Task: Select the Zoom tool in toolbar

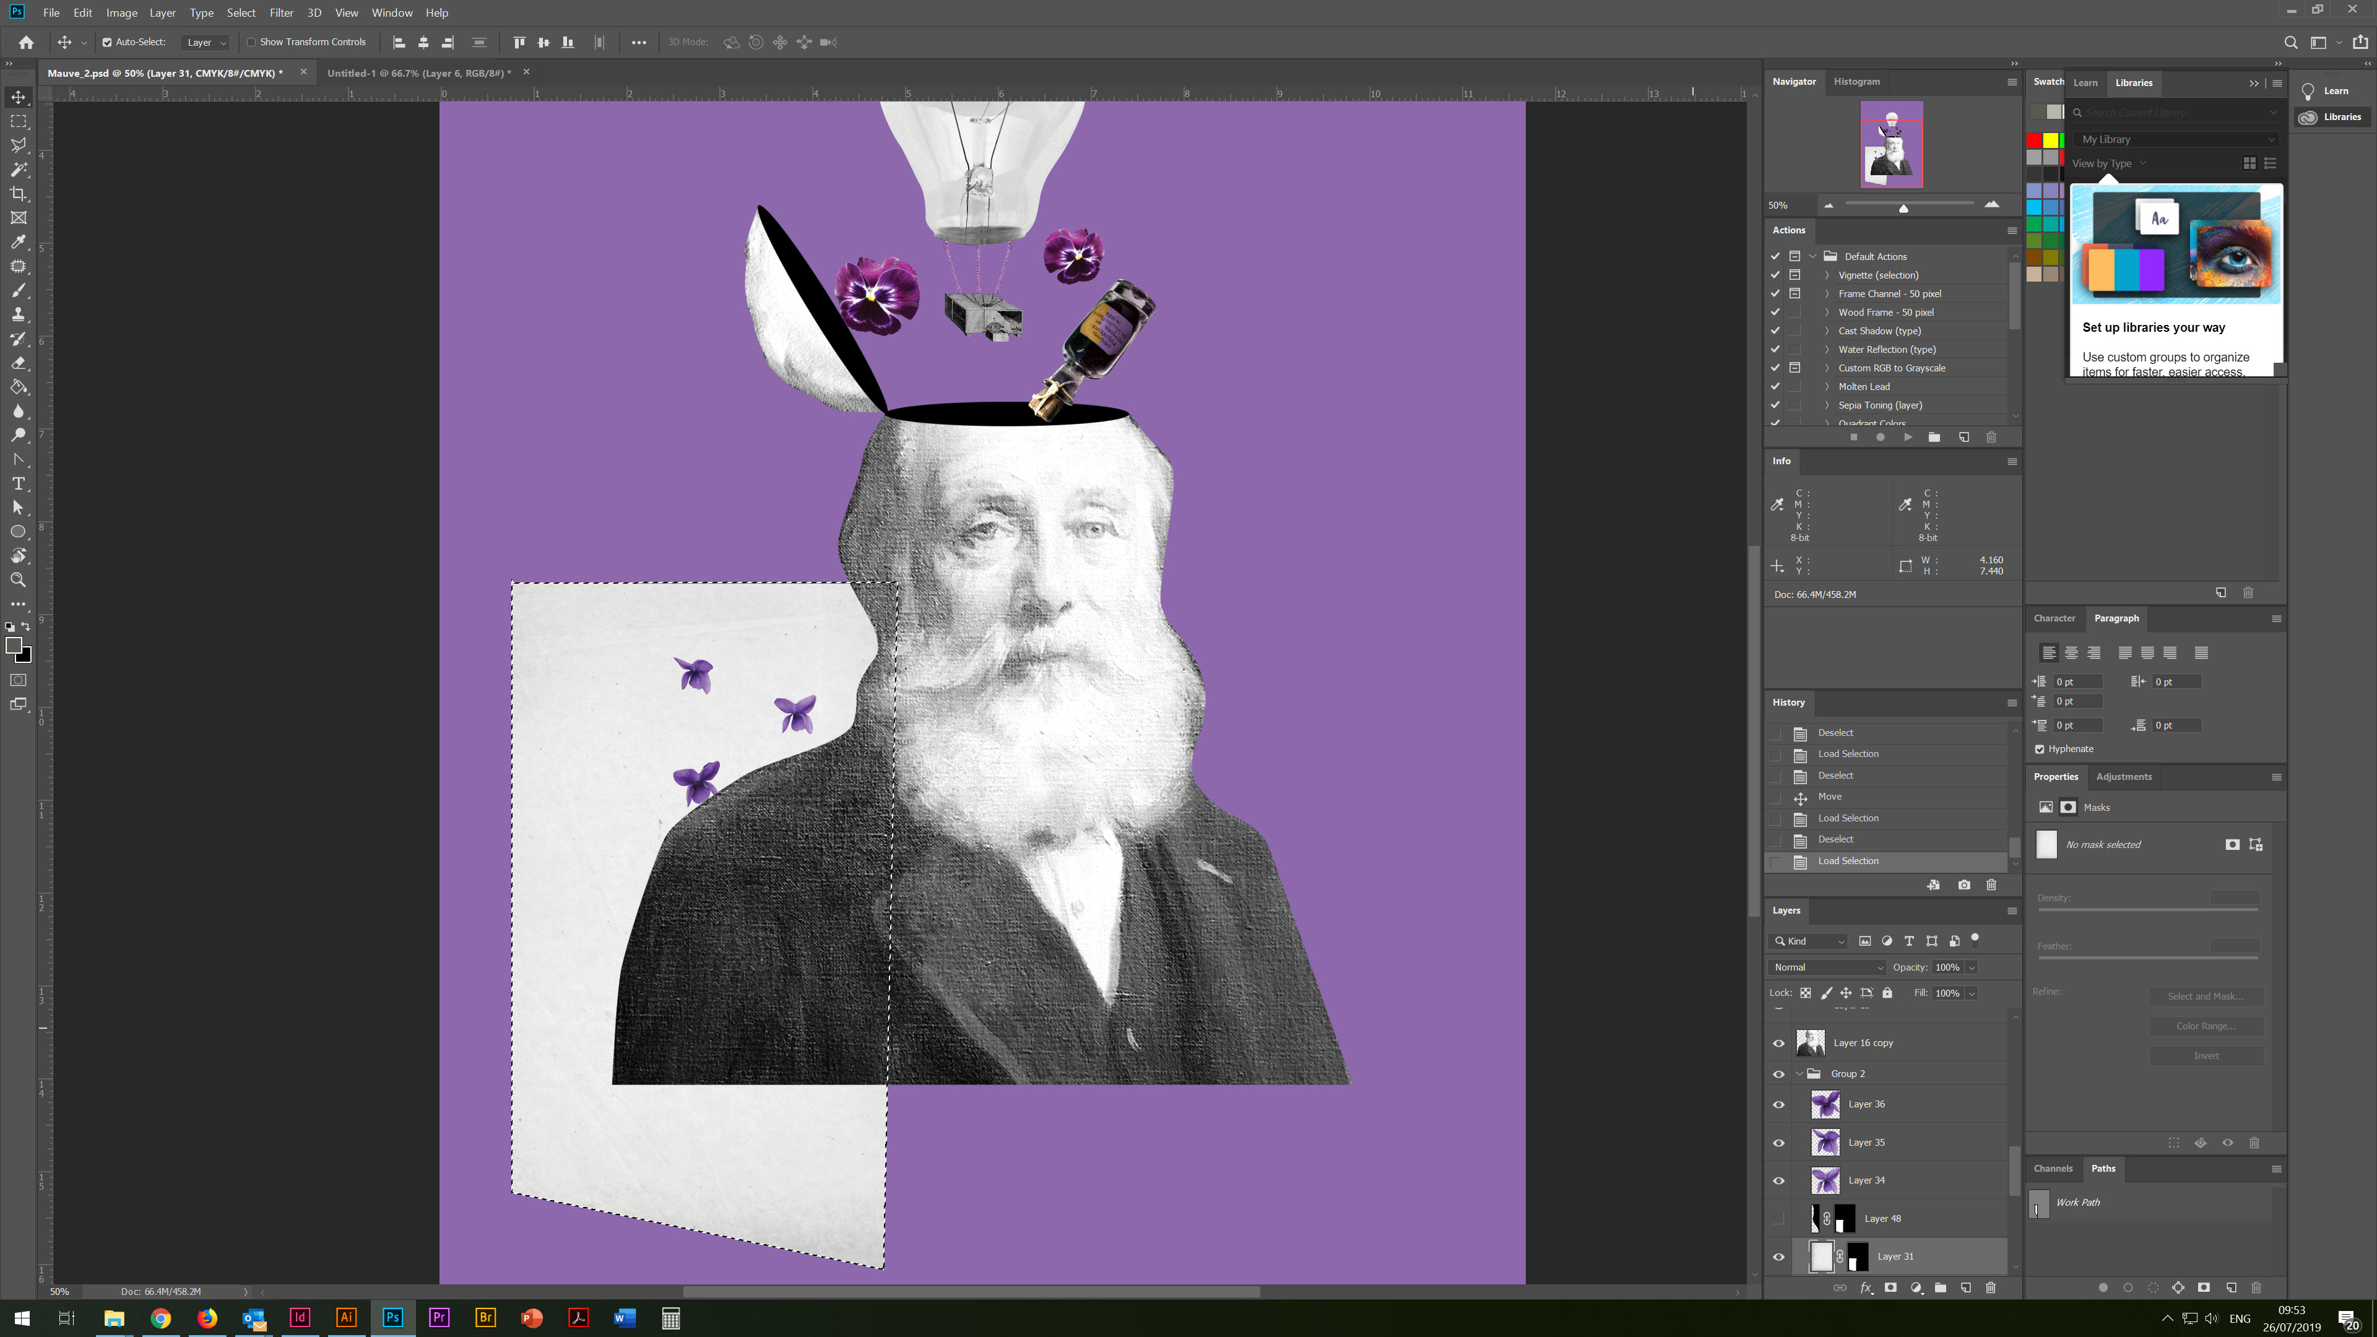Action: (19, 579)
